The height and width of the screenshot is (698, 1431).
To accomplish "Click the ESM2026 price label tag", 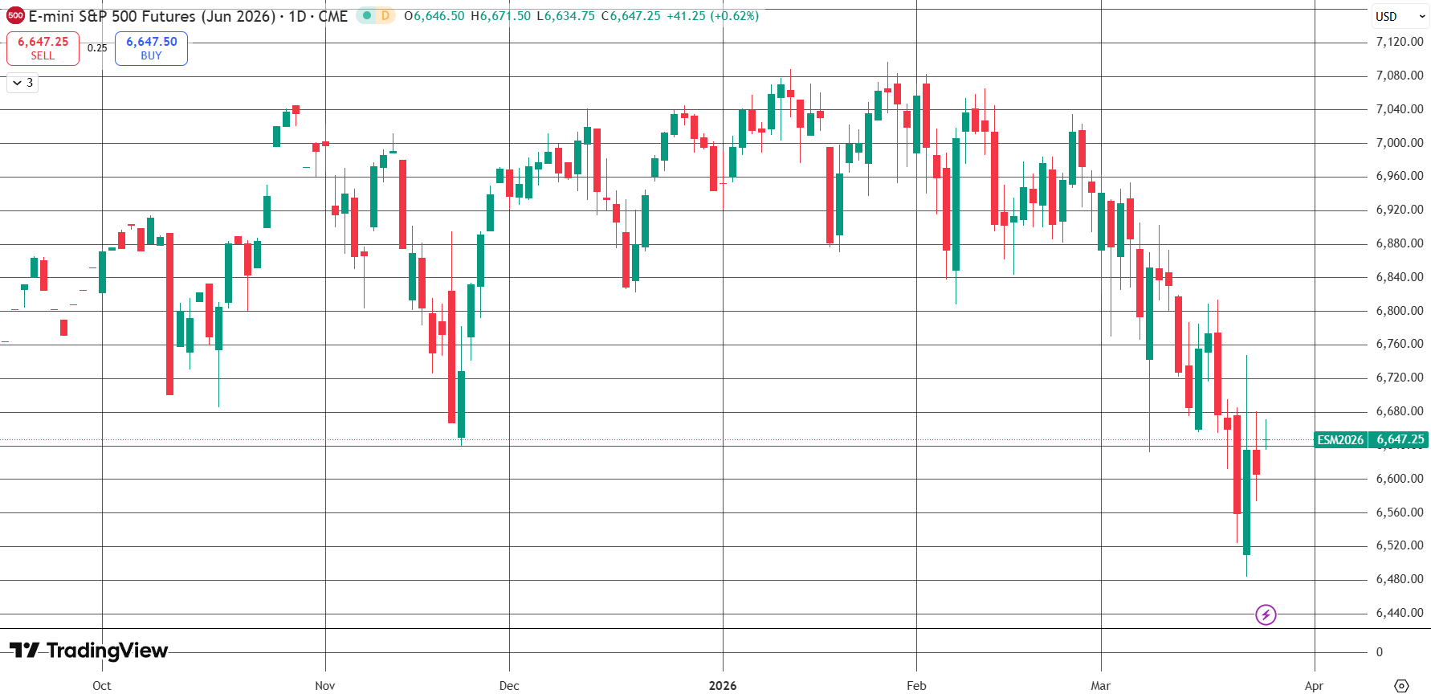I will point(1340,439).
